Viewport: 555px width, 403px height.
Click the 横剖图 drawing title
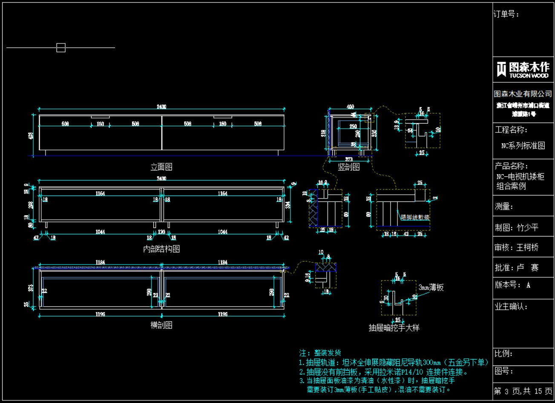[161, 325]
